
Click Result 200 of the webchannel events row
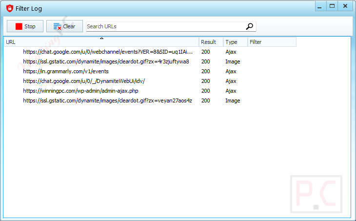(x=206, y=52)
